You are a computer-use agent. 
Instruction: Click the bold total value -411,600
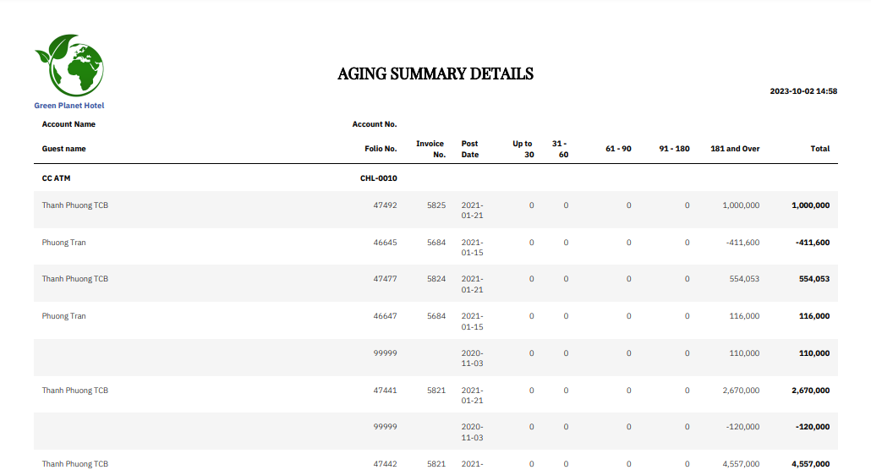click(x=812, y=243)
